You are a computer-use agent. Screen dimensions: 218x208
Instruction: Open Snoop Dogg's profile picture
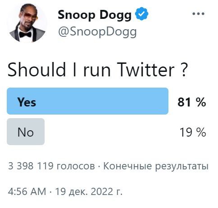pyautogui.click(x=27, y=23)
